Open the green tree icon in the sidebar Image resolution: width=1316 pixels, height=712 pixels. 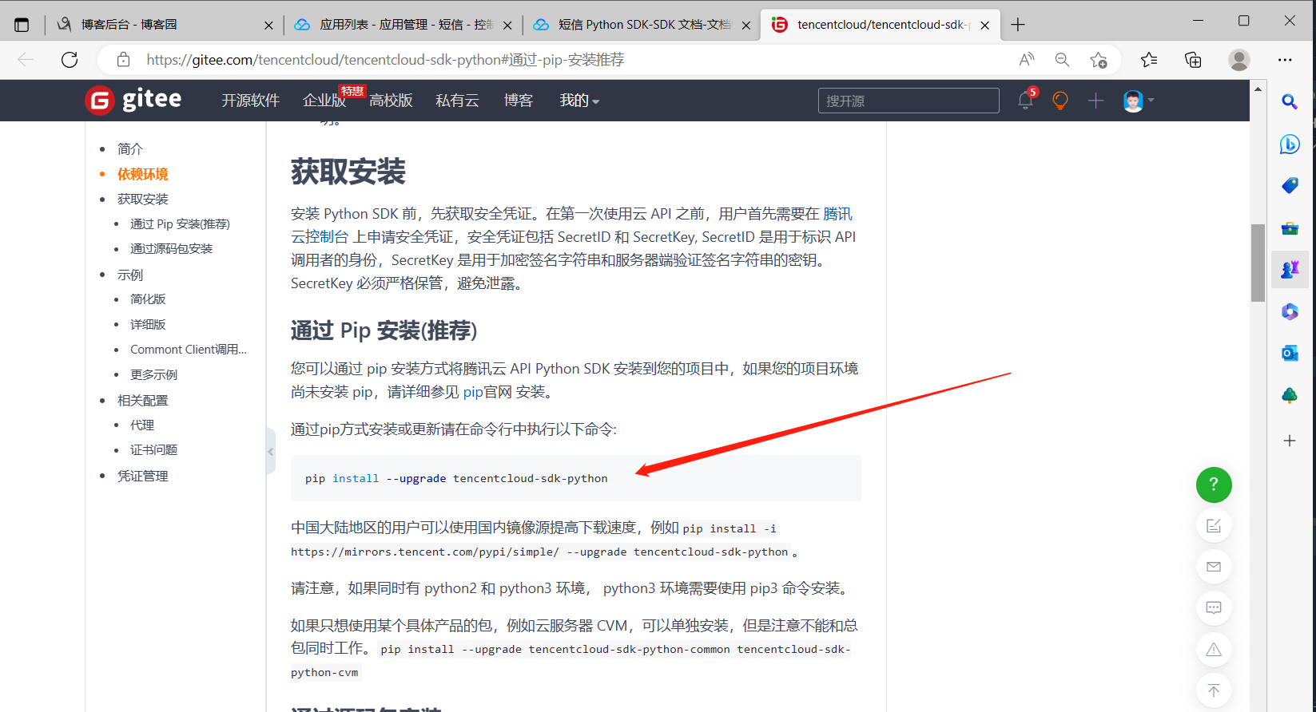[1290, 395]
